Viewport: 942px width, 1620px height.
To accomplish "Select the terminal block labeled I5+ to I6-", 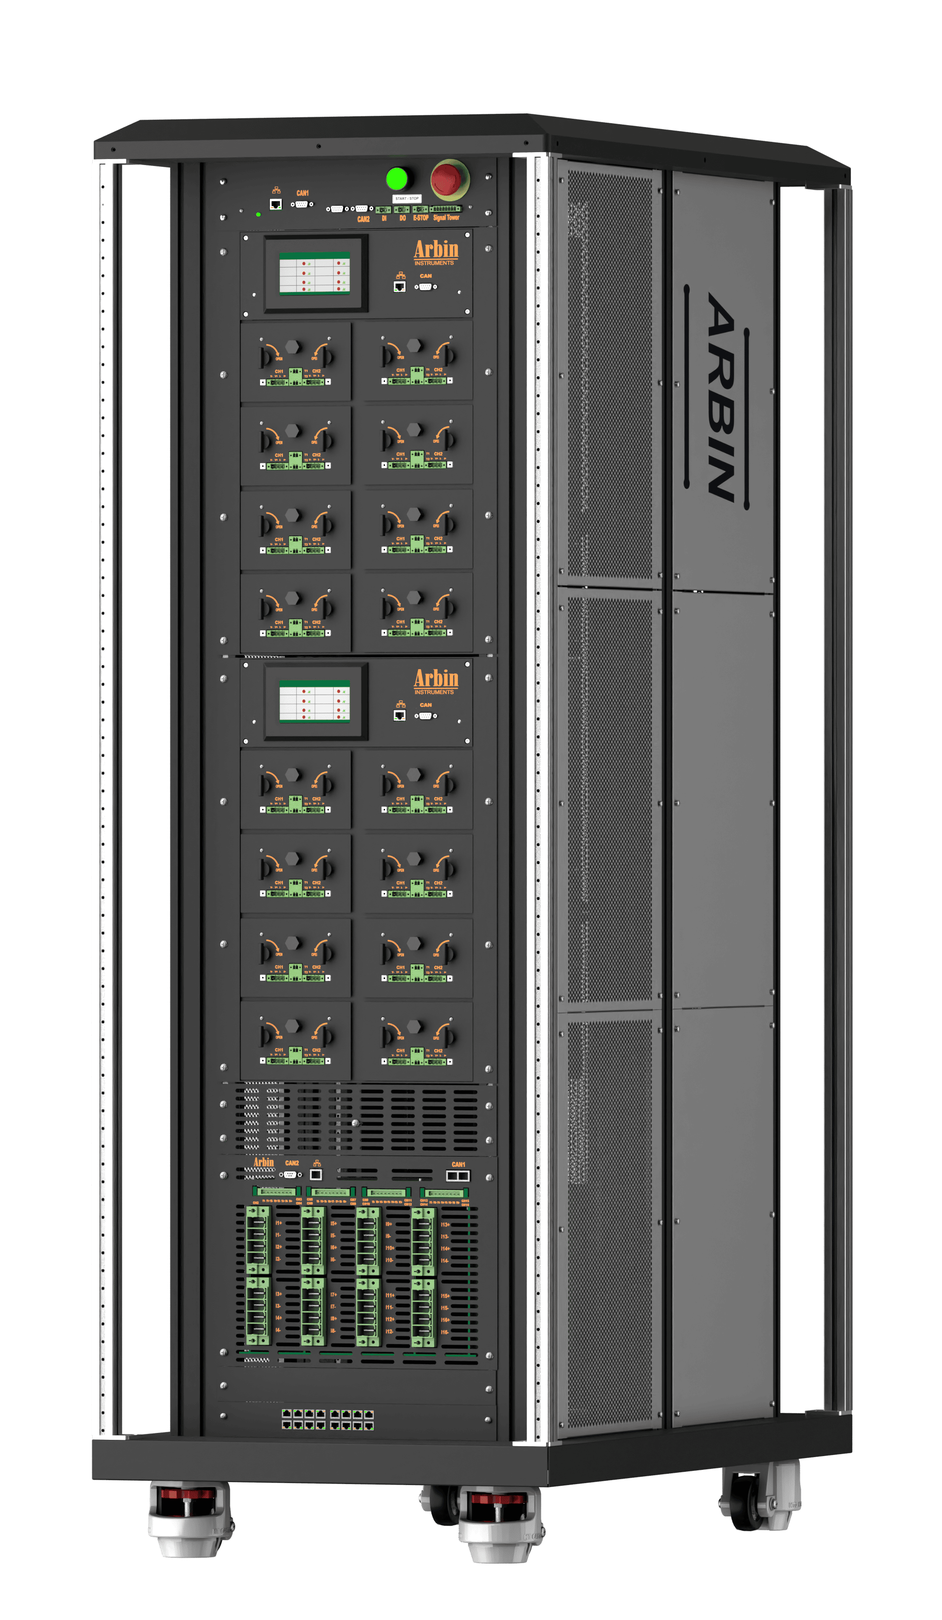I will pyautogui.click(x=313, y=1241).
